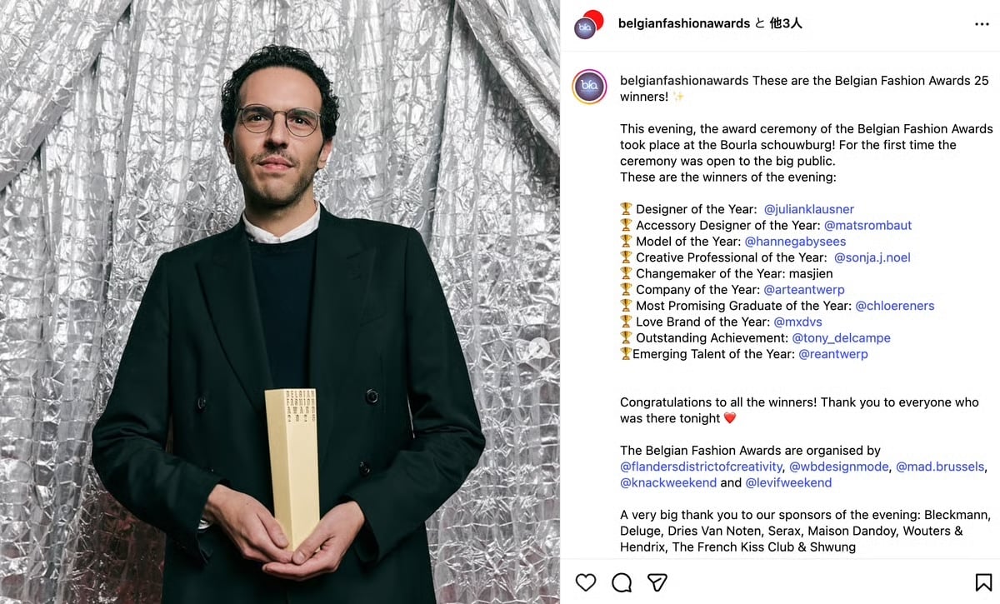The height and width of the screenshot is (604, 1000).
Task: Show the 他3人 collaborators list
Action: pos(786,23)
